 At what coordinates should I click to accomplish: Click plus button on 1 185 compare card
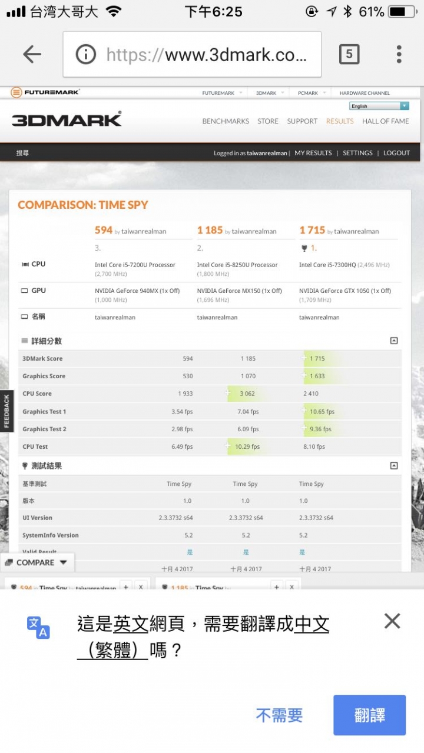(x=277, y=587)
